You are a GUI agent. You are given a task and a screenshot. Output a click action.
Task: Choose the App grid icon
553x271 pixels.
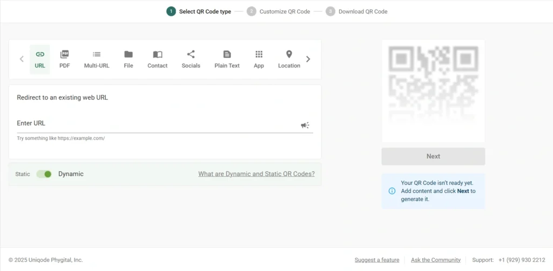tap(259, 54)
